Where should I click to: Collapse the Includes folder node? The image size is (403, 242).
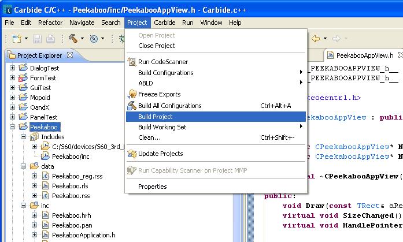point(23,136)
